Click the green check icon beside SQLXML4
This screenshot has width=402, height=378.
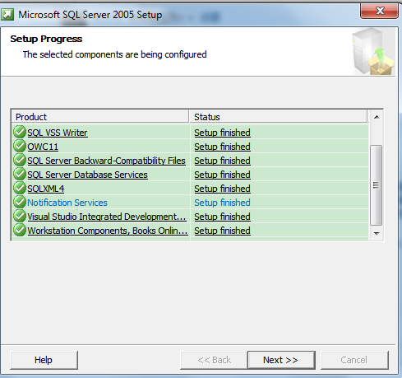[20, 188]
